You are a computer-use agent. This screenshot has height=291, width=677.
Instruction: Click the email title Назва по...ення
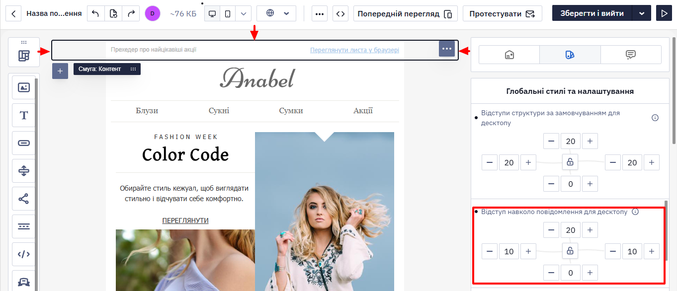coord(54,13)
